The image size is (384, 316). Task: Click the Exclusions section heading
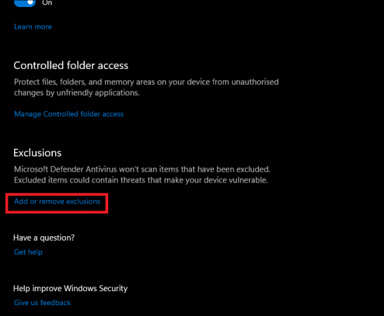[38, 153]
